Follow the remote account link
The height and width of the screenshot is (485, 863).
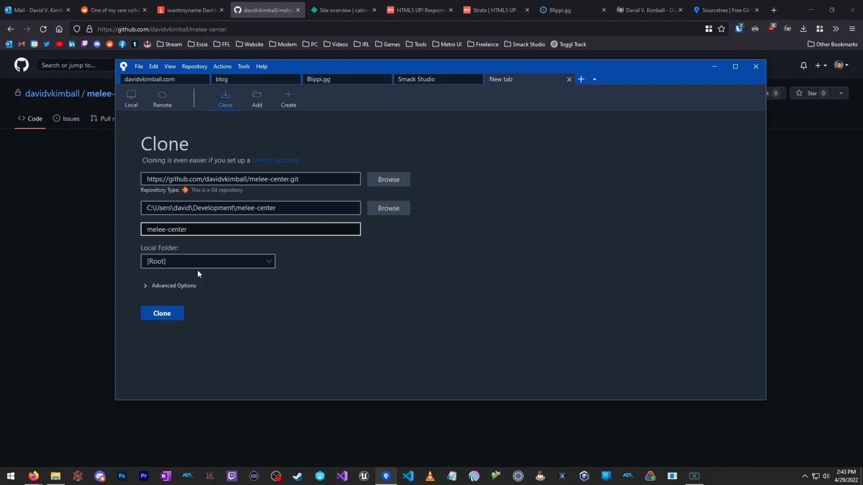275,160
